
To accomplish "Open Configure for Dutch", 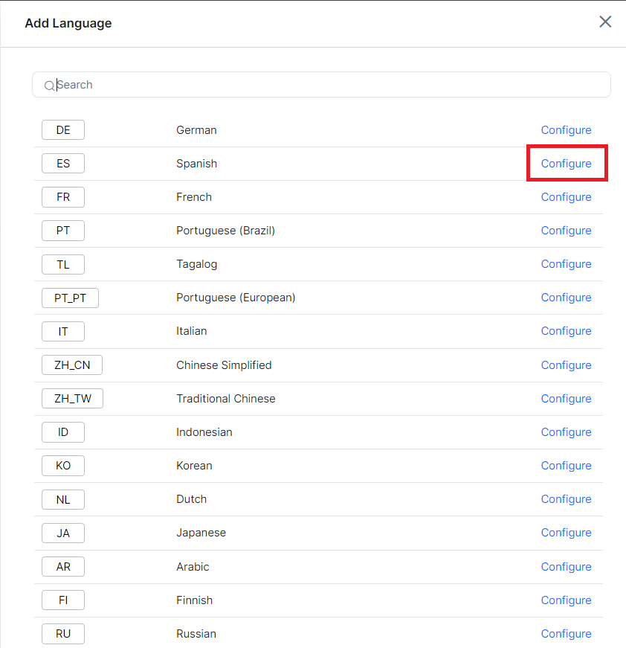I will click(x=566, y=499).
